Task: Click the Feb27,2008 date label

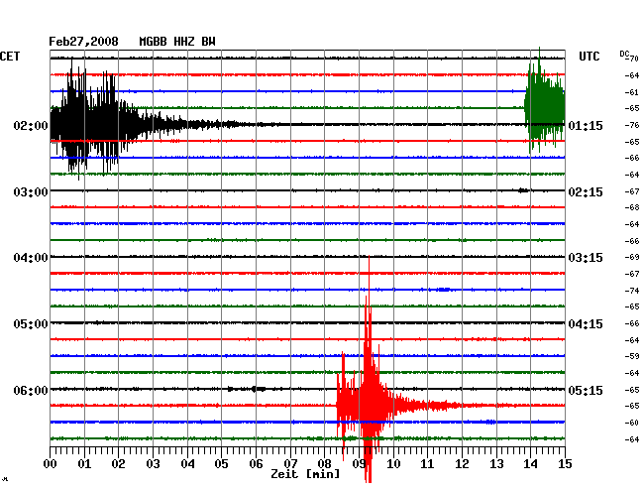Action: pos(83,42)
